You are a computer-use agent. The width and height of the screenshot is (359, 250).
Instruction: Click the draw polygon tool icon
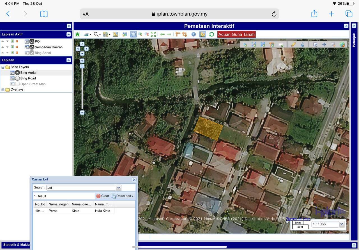263,44
